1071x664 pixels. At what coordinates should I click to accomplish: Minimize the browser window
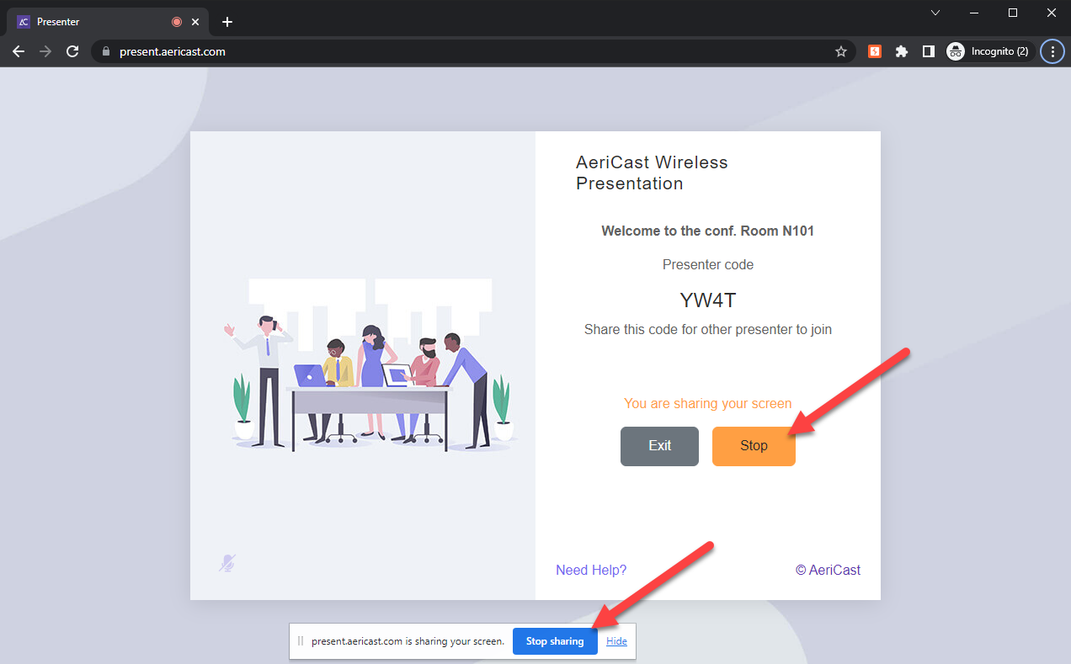[x=974, y=13]
